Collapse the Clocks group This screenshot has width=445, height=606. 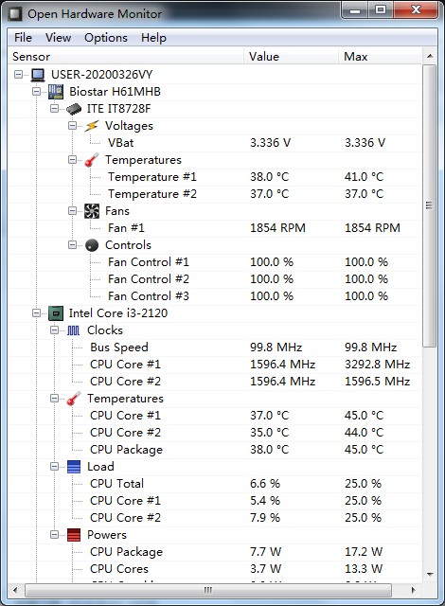[x=55, y=330]
